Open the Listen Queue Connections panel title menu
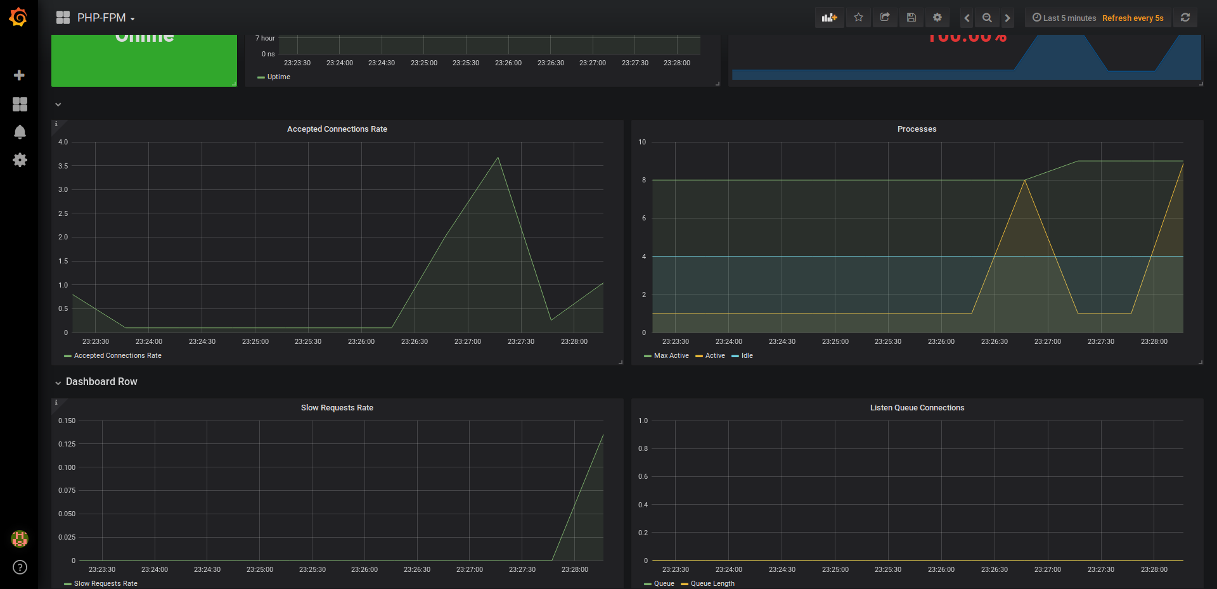The height and width of the screenshot is (589, 1217). [x=917, y=408]
